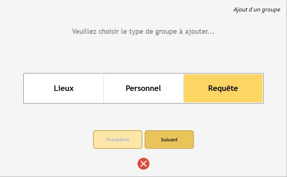Go to the next step with Suivant
This screenshot has width=287, height=177.
coord(169,140)
